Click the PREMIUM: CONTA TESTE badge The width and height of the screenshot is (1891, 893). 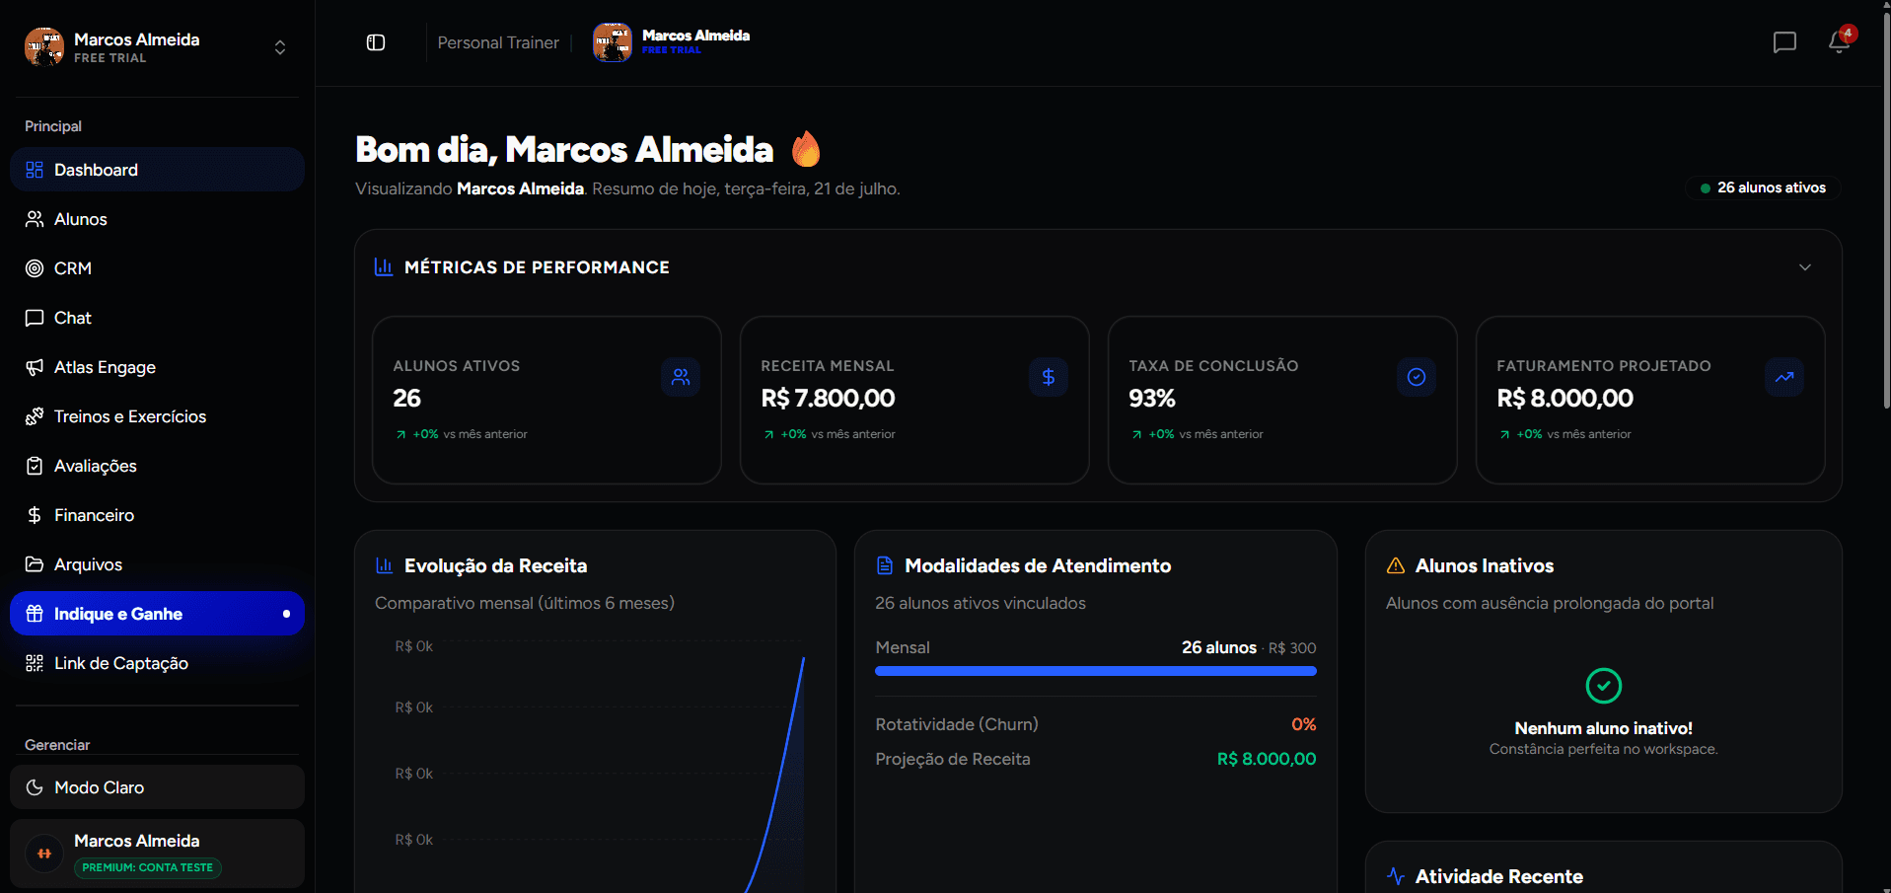pyautogui.click(x=148, y=867)
